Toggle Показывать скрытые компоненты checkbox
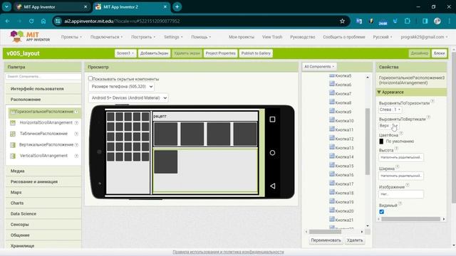The width and height of the screenshot is (456, 256). pos(90,78)
